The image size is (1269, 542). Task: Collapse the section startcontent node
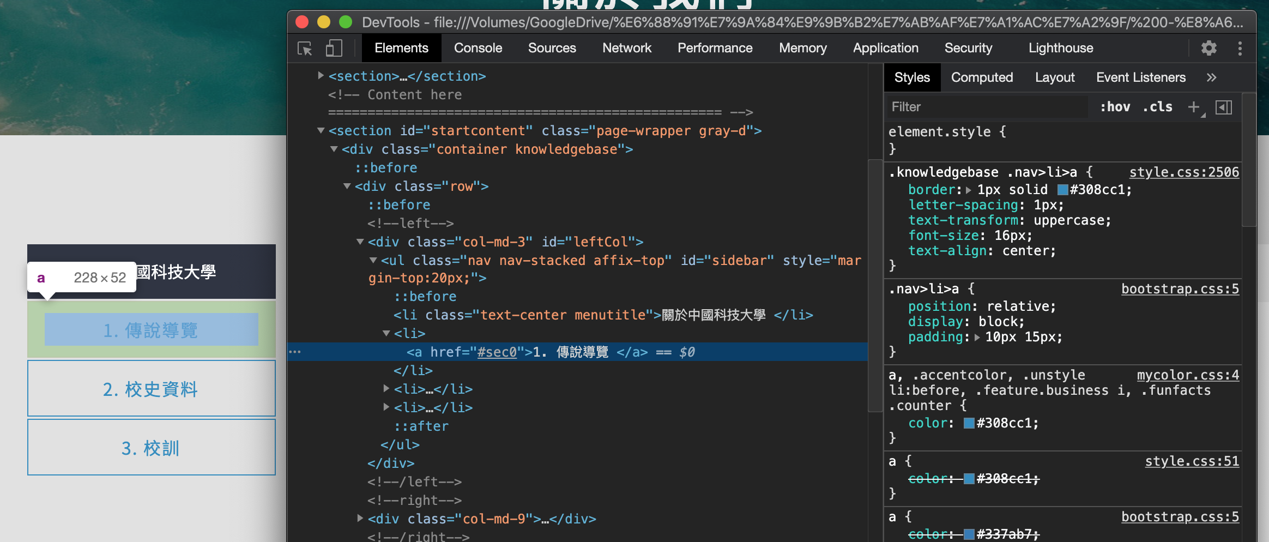tap(321, 131)
